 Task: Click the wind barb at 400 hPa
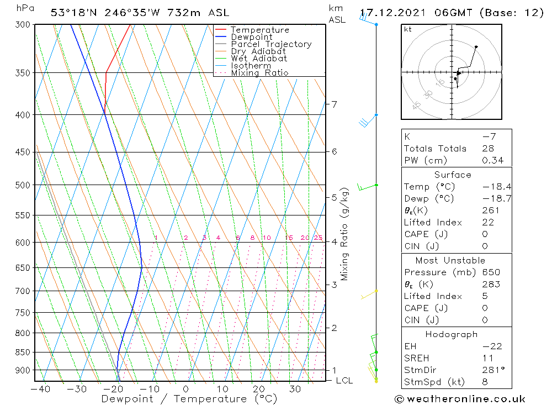coord(368,121)
